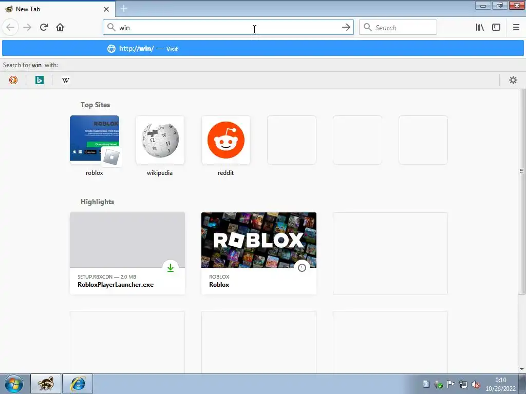
Task: Minimize the browser window
Action: (483, 5)
